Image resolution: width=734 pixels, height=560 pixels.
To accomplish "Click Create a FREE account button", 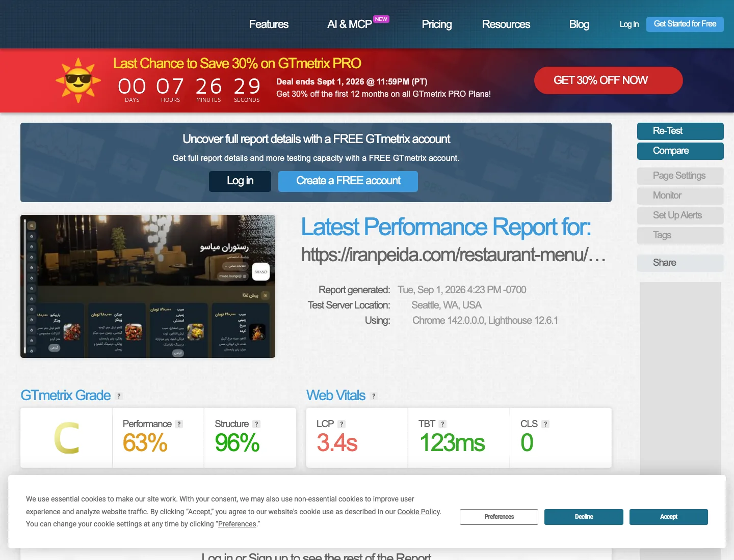I will (x=348, y=181).
